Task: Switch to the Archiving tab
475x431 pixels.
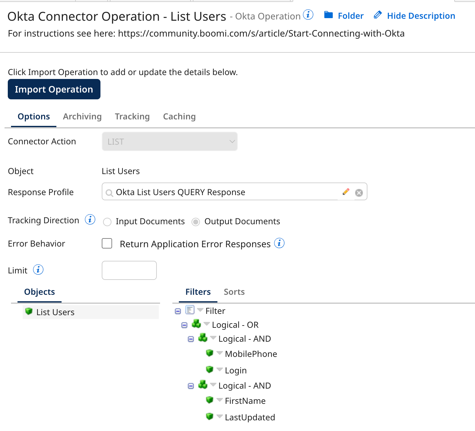Action: [x=82, y=116]
